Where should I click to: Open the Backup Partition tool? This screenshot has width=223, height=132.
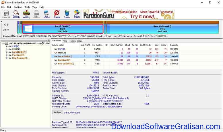pos(77,14)
